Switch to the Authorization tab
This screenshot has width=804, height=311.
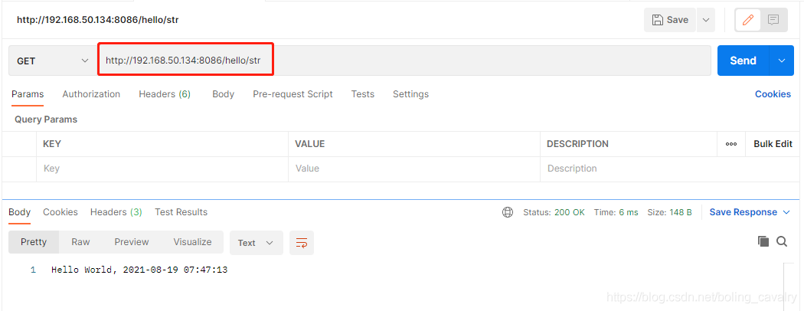(x=91, y=94)
